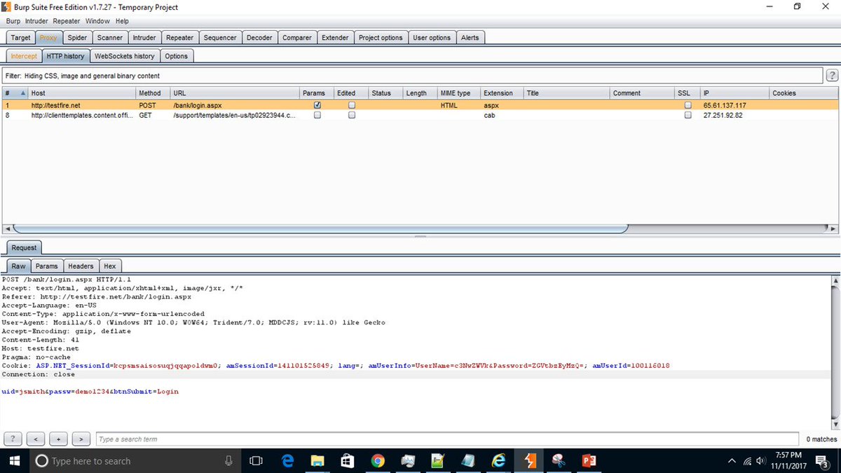This screenshot has width=841, height=473.
Task: Open the Intercept sub-tab
Action: pyautogui.click(x=24, y=56)
